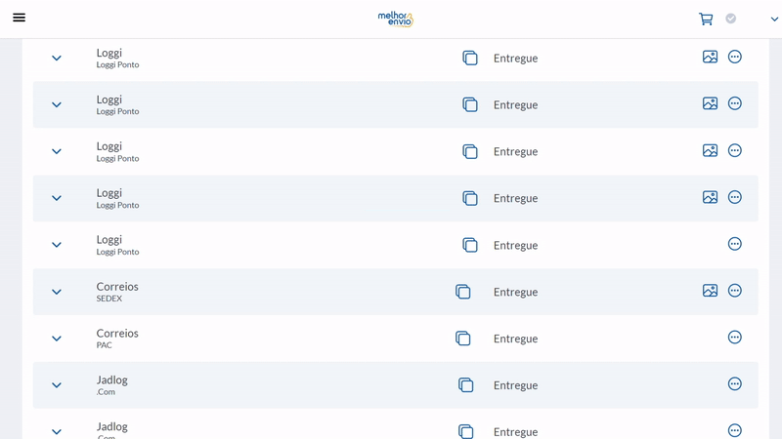Open more options for Correios SEDEX

click(735, 291)
